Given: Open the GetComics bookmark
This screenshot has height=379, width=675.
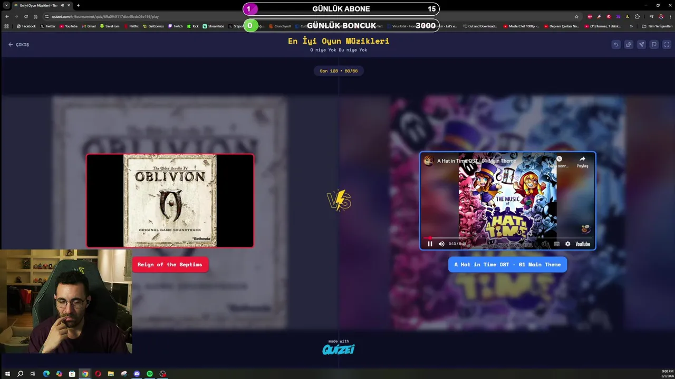Looking at the screenshot, I should [x=153, y=26].
